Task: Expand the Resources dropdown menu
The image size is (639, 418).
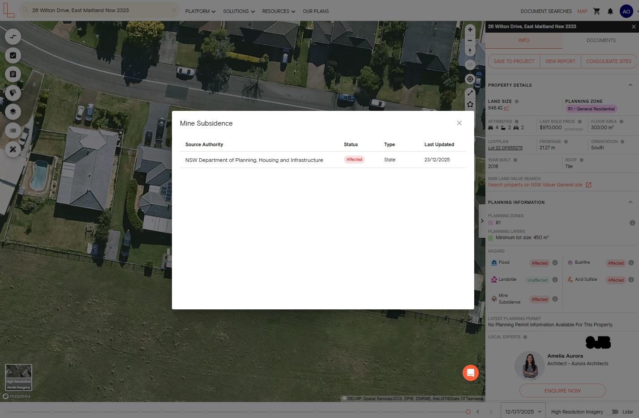Action: tap(279, 11)
